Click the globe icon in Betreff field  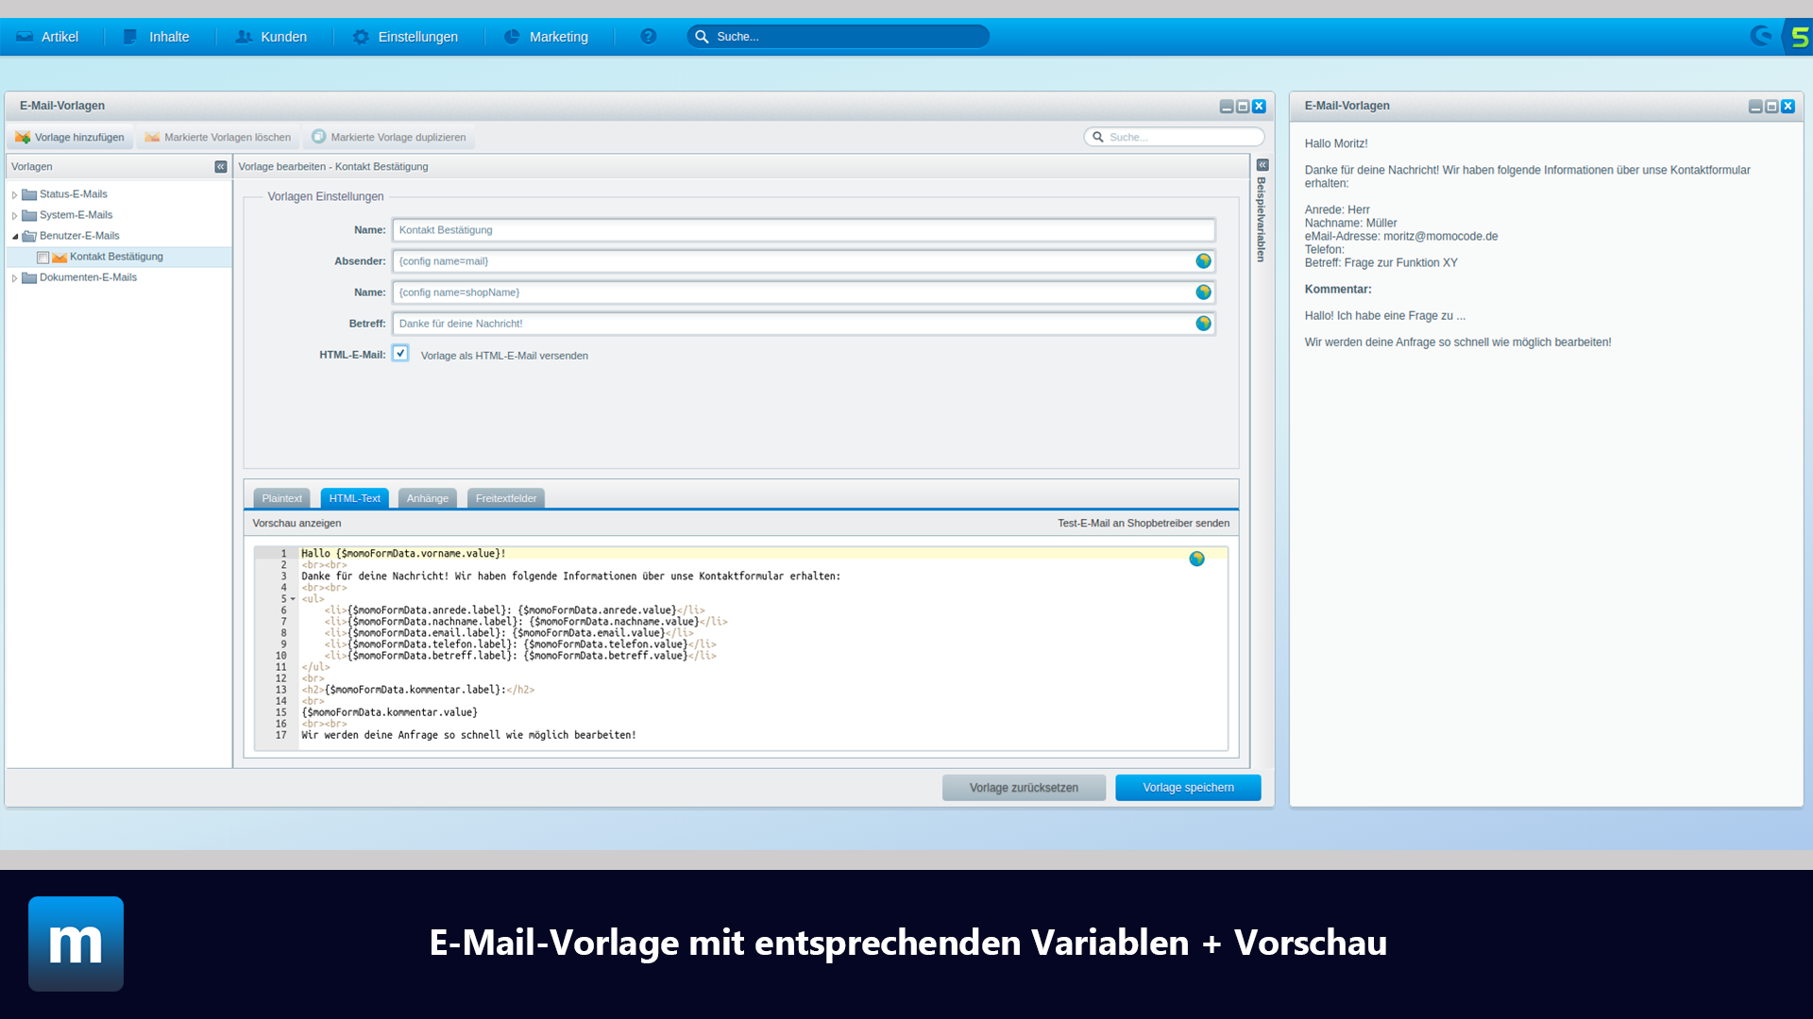(x=1203, y=324)
